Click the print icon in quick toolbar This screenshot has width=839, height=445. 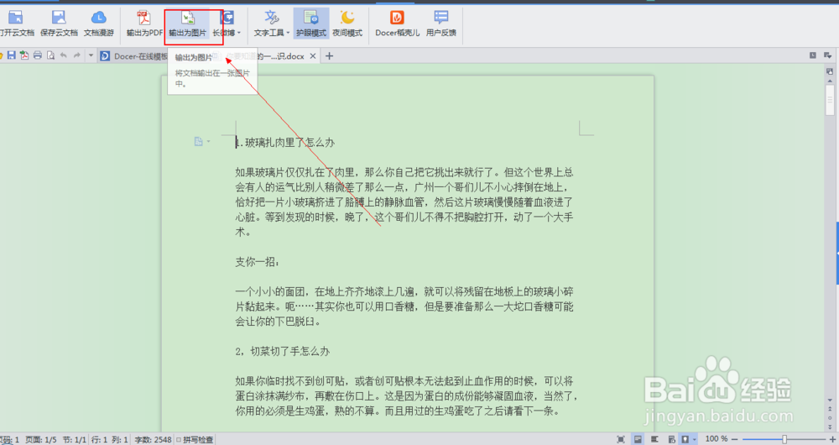point(38,55)
